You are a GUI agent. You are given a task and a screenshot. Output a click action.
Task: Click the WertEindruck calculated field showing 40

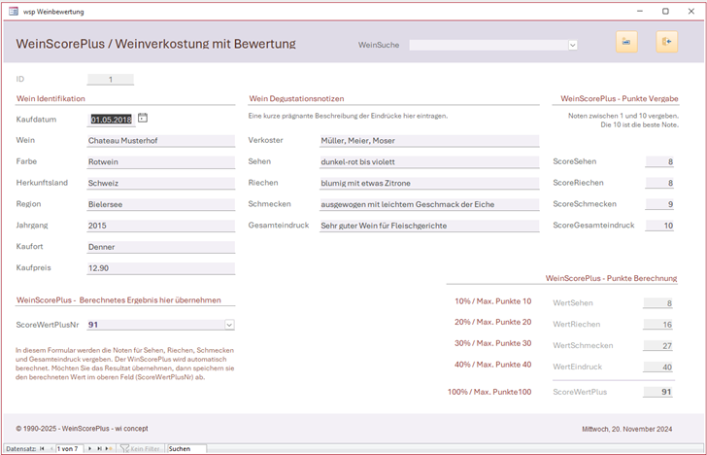(x=657, y=367)
